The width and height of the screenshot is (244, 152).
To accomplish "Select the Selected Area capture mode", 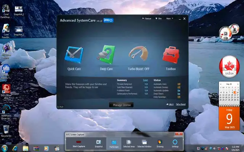I will (x=129, y=144).
